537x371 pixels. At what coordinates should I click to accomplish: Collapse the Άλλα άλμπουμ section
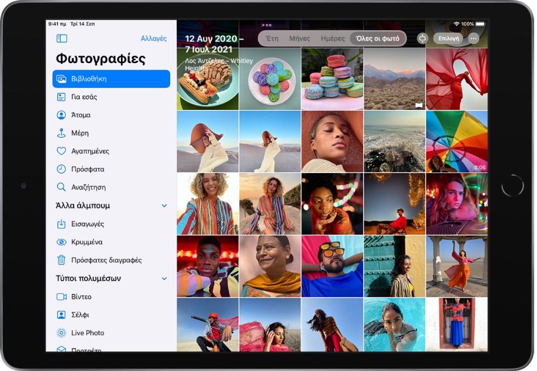[x=164, y=206]
